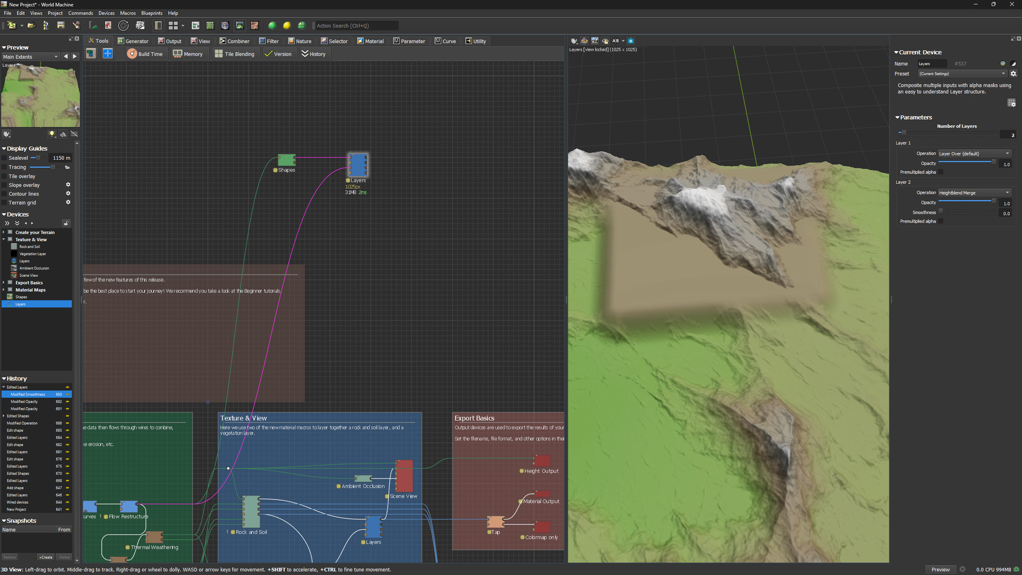
Task: Switch to the Generator tab
Action: [x=133, y=41]
